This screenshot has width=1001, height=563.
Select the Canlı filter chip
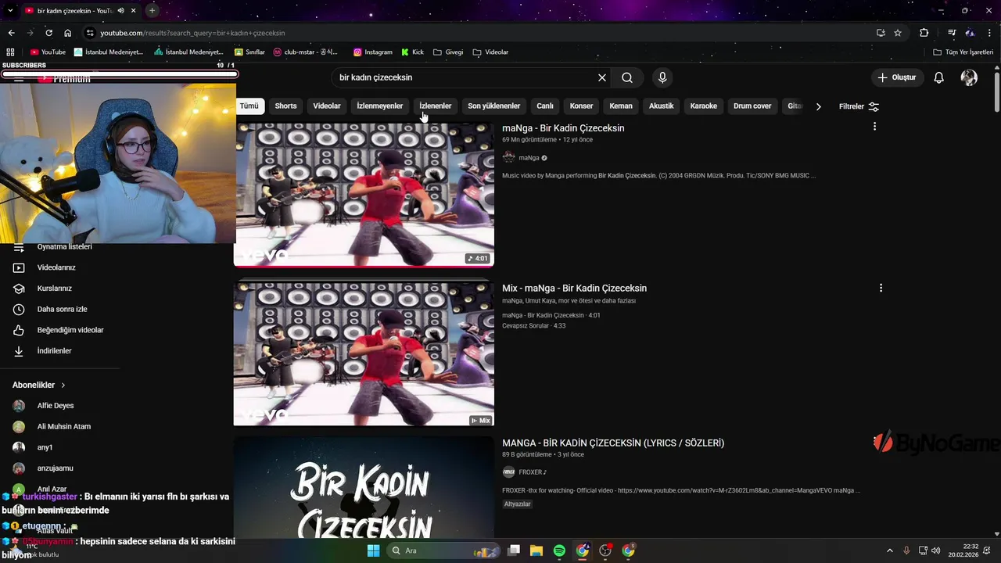click(x=545, y=106)
